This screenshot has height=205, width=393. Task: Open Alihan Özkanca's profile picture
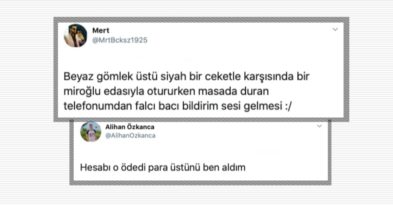tap(91, 132)
